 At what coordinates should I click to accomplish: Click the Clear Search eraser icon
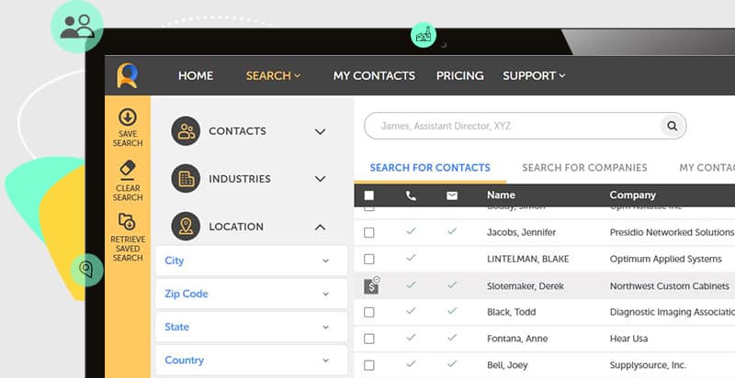128,170
